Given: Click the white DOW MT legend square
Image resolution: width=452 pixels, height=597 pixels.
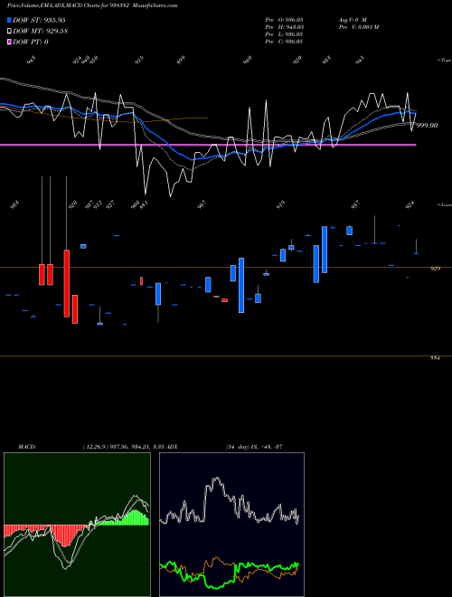Looking at the screenshot, I should tap(9, 32).
